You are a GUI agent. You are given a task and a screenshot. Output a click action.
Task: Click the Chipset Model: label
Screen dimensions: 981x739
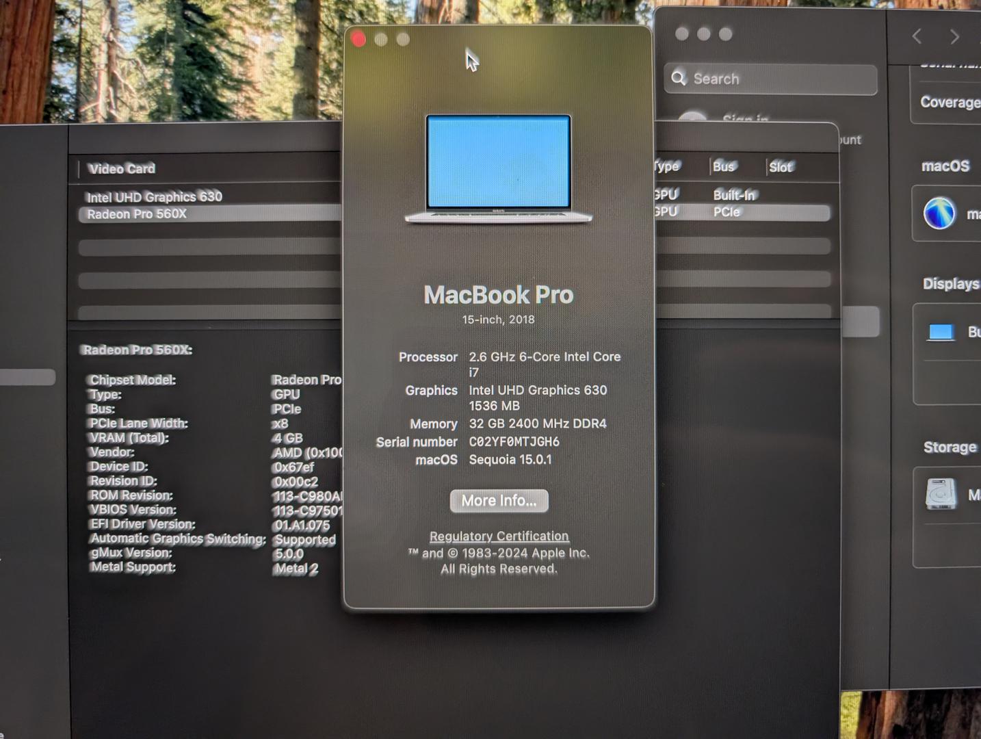[132, 380]
